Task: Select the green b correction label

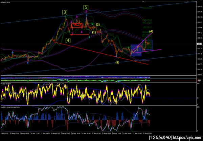Action: click(x=92, y=24)
